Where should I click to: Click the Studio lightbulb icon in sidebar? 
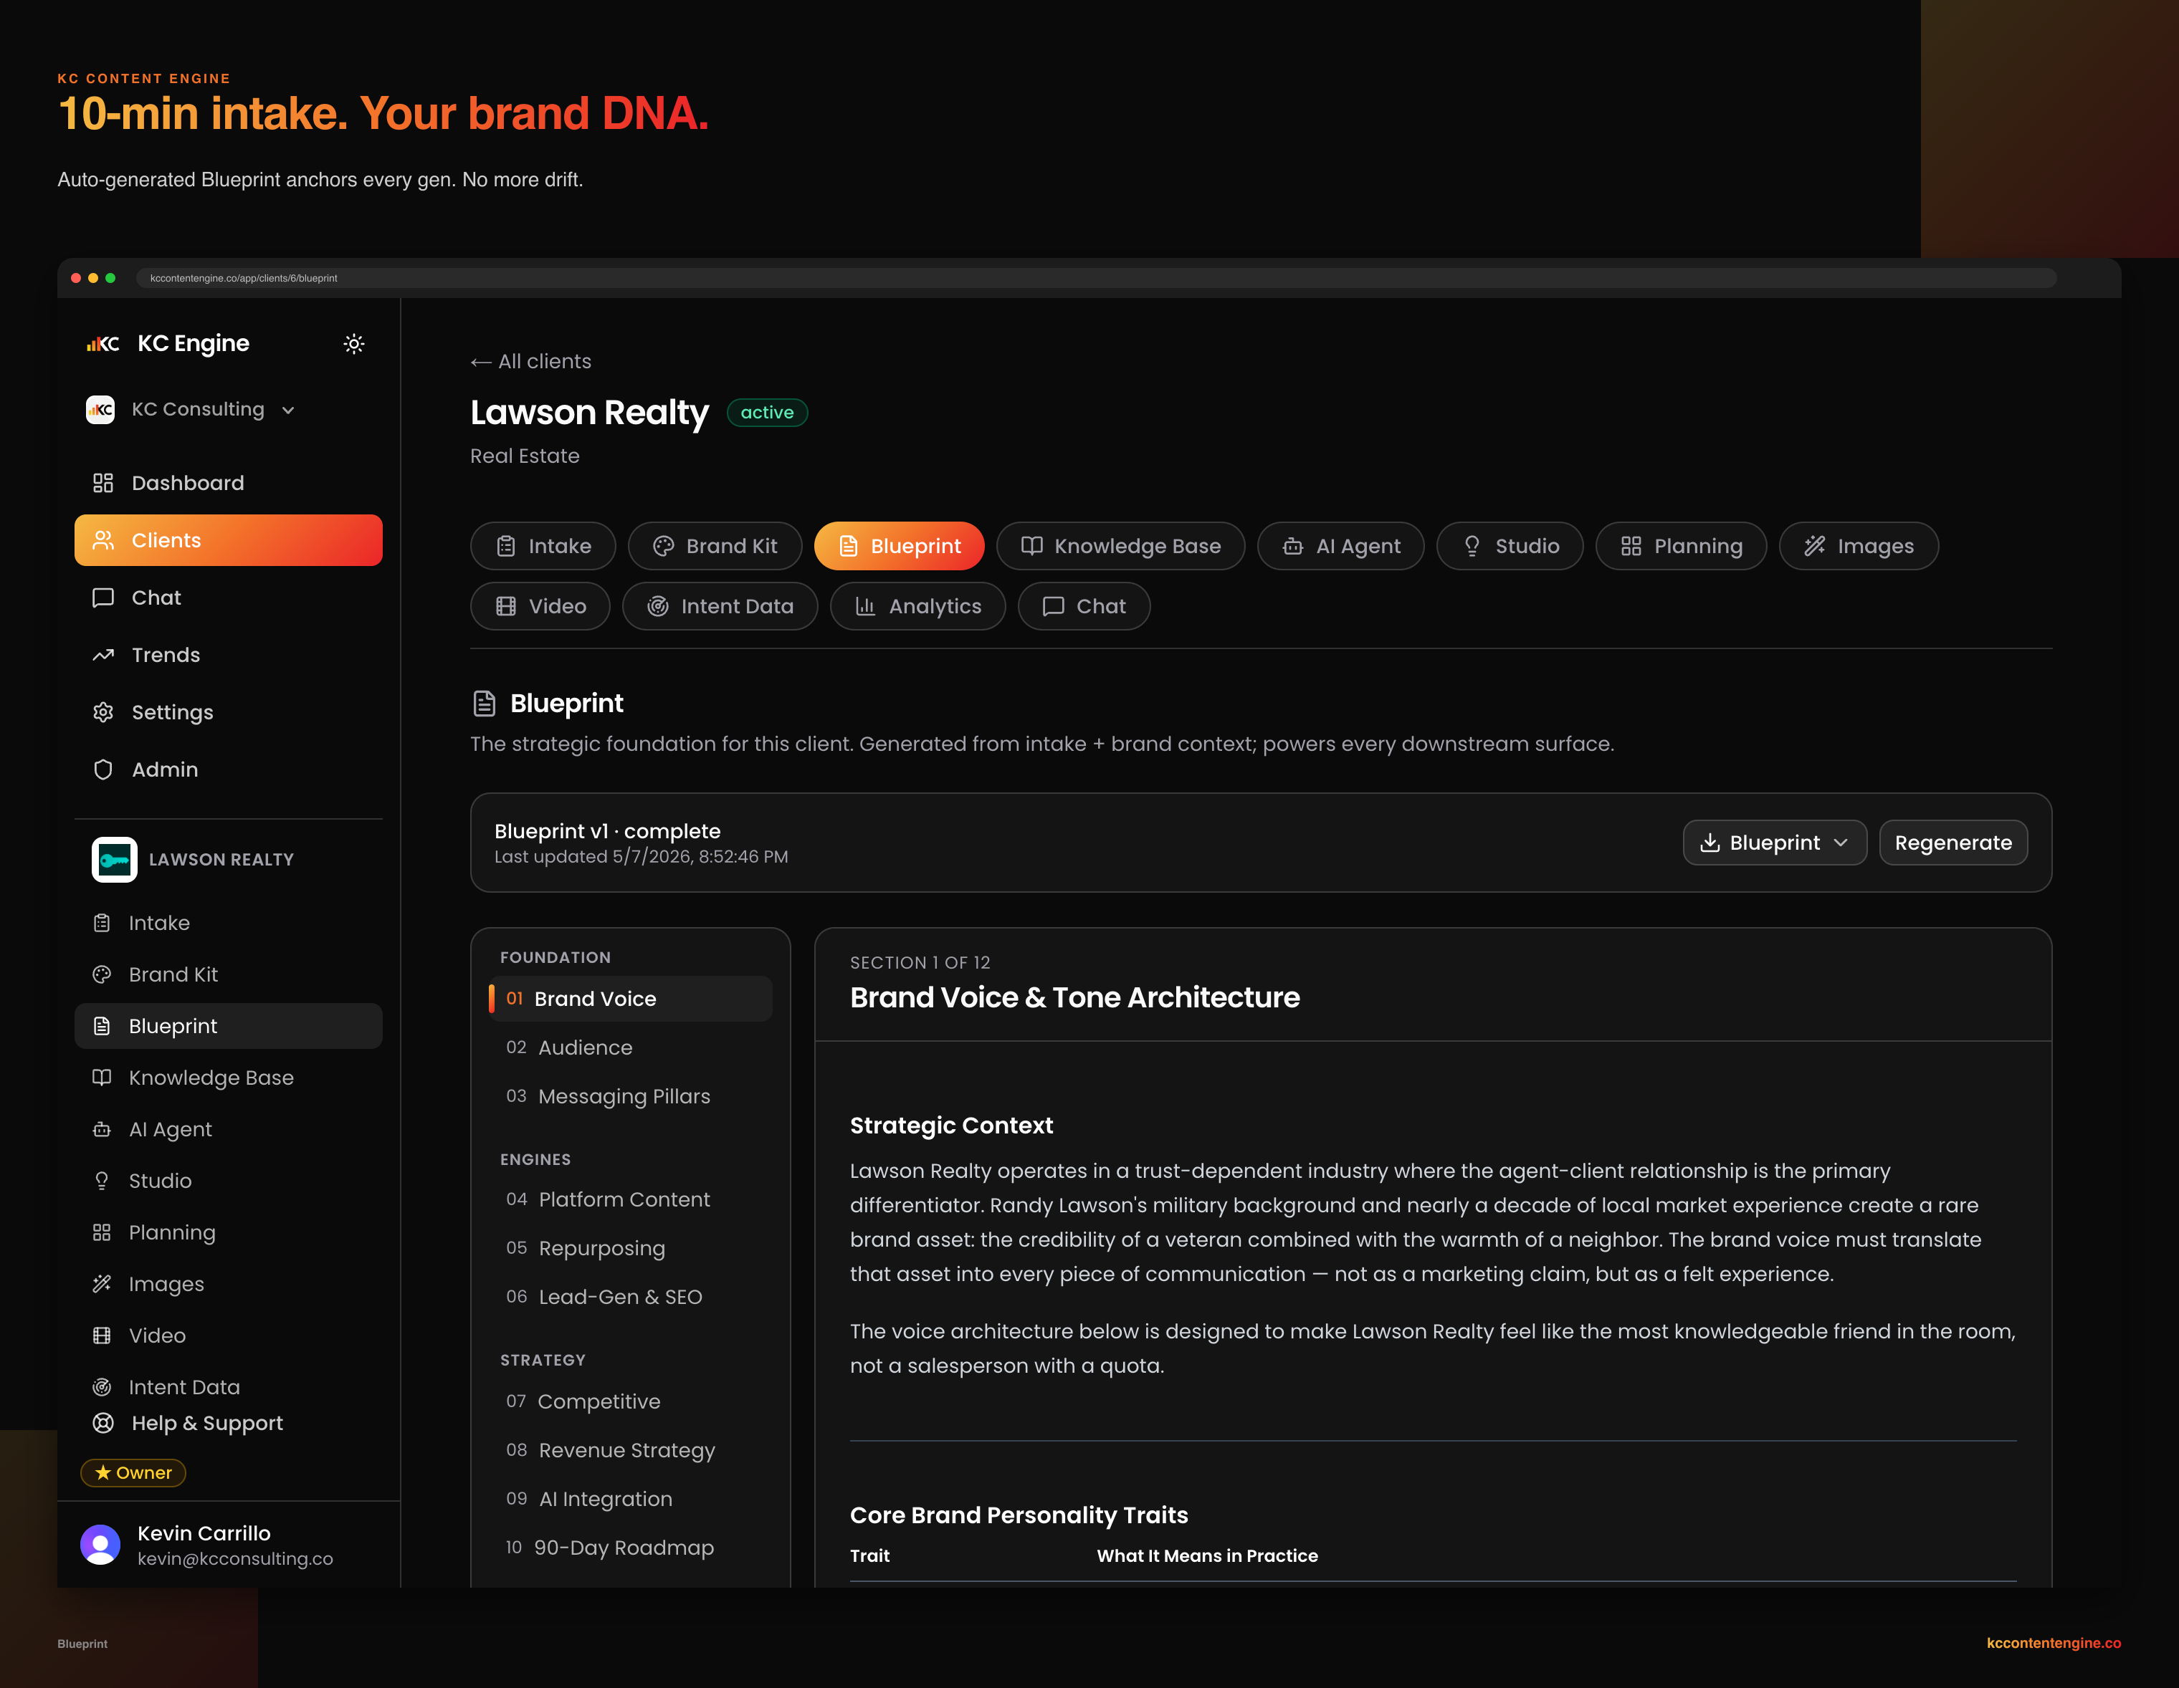coord(102,1181)
